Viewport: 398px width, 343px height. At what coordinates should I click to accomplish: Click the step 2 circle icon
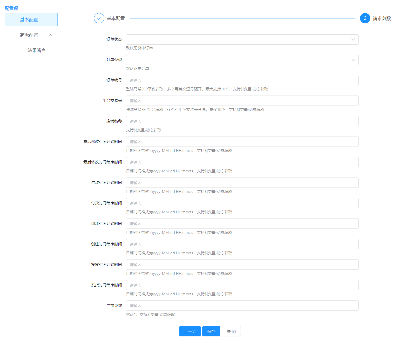click(365, 18)
